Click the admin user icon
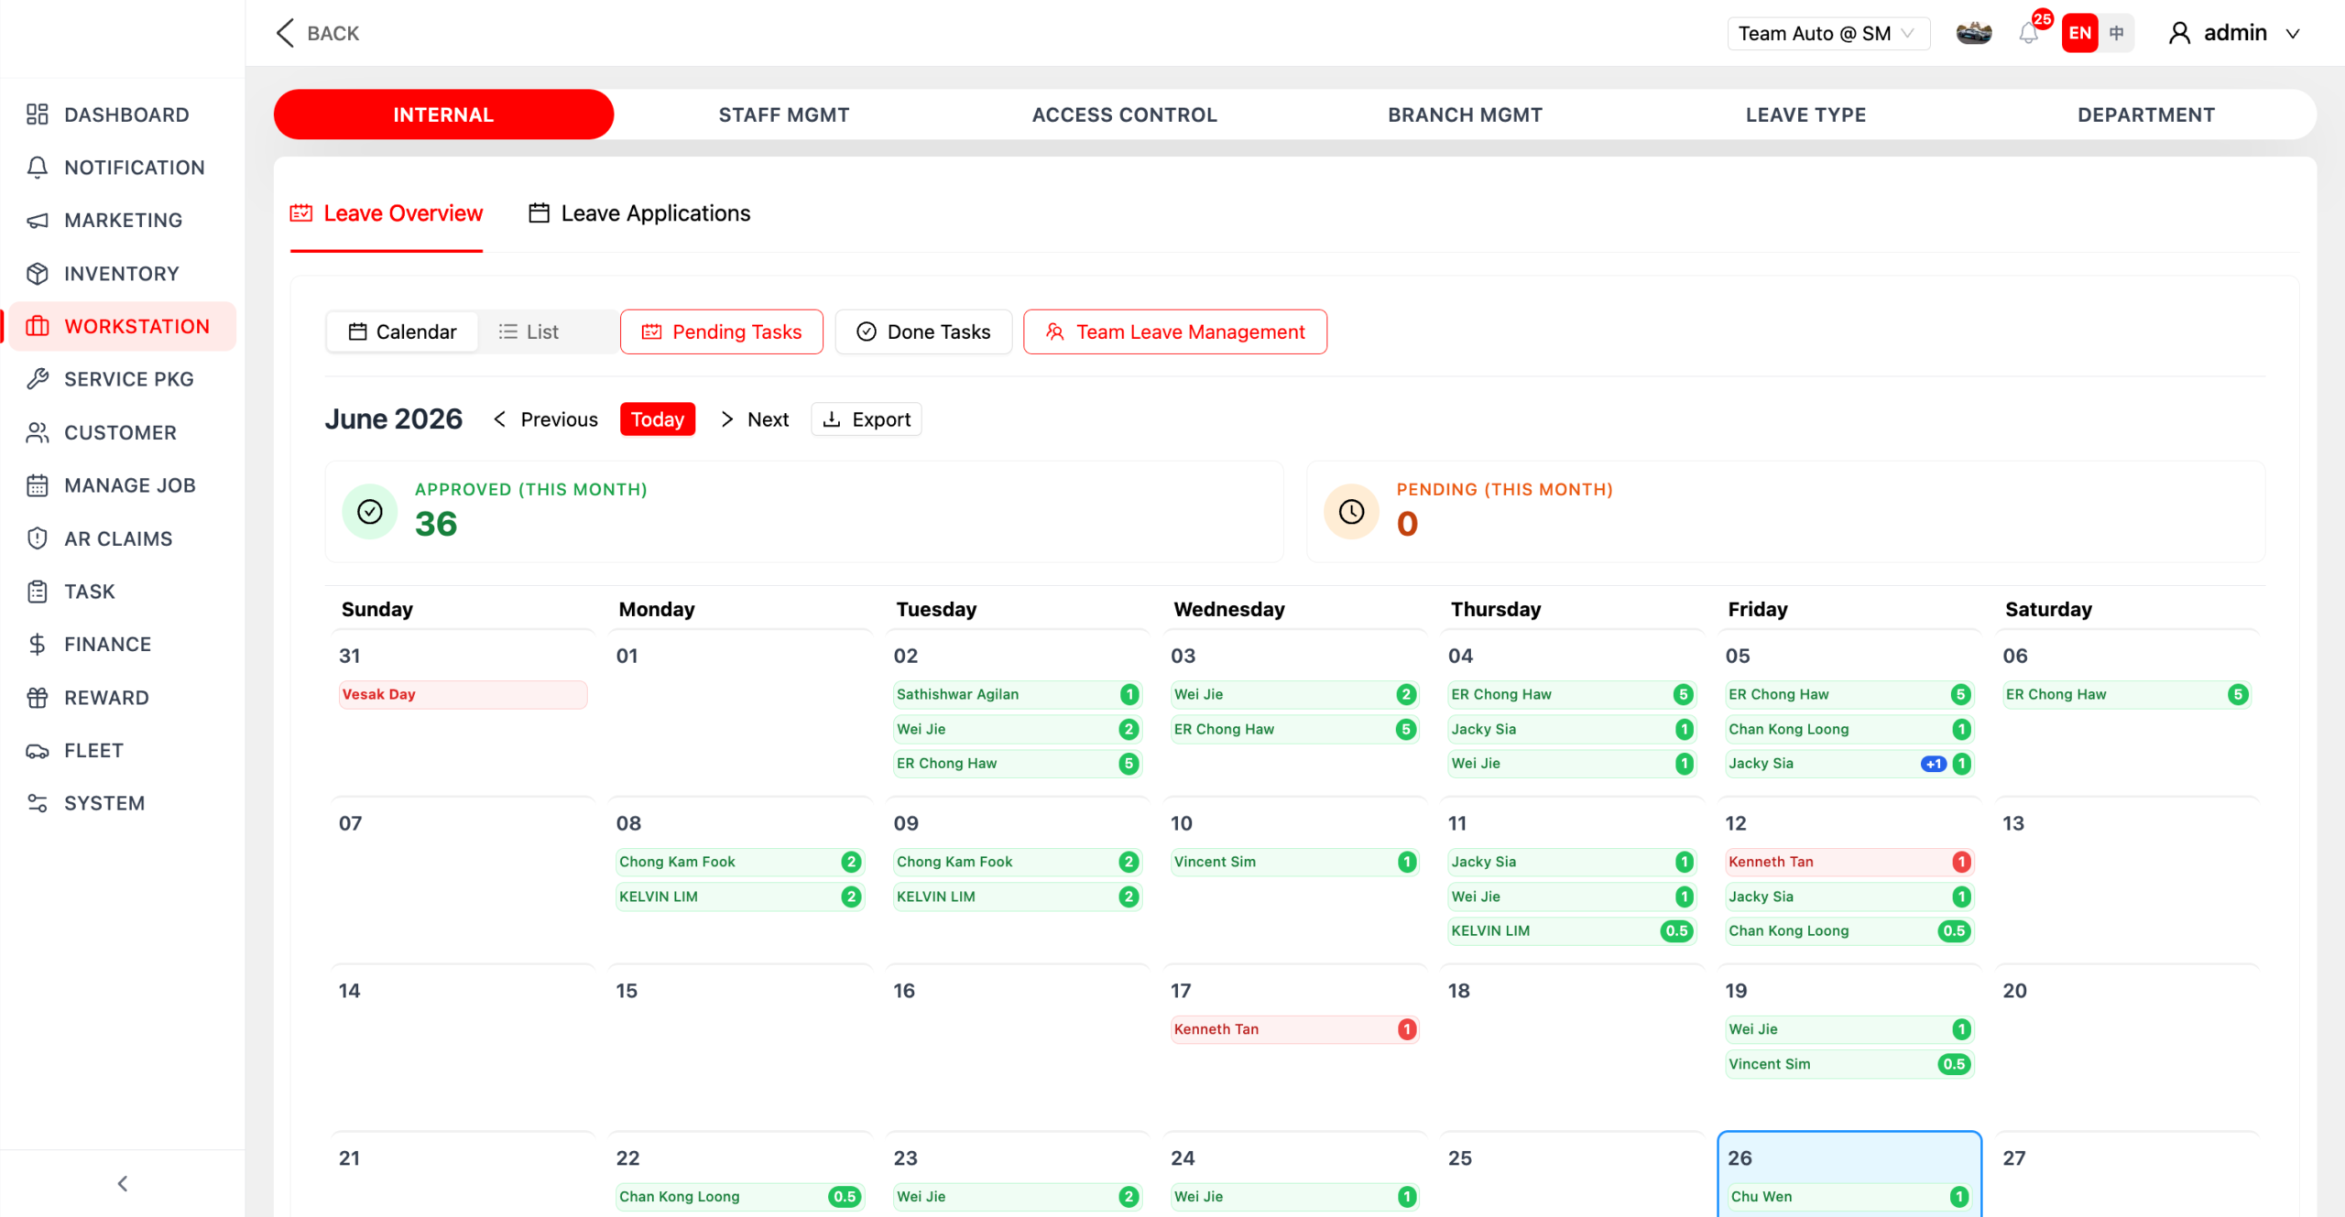2345x1217 pixels. tap(2180, 34)
